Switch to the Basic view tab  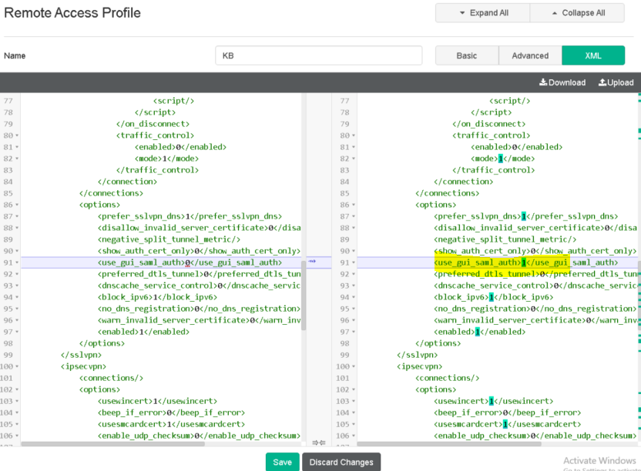tap(466, 55)
